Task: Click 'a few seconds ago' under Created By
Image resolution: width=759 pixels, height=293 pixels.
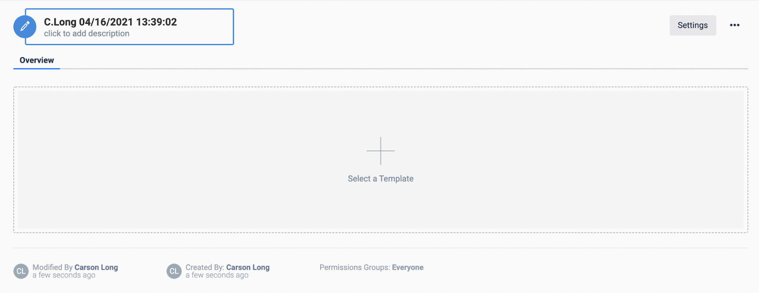Action: click(x=217, y=275)
